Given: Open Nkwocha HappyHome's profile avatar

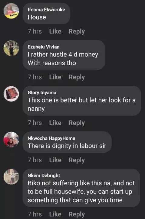Looking at the screenshot, I should point(11,140).
